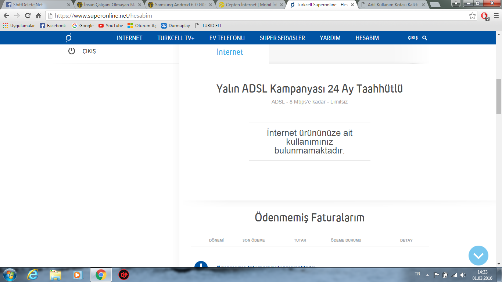Viewport: 502px width, 282px height.
Task: Open the SÜPER SERVİSLER menu
Action: click(x=282, y=38)
